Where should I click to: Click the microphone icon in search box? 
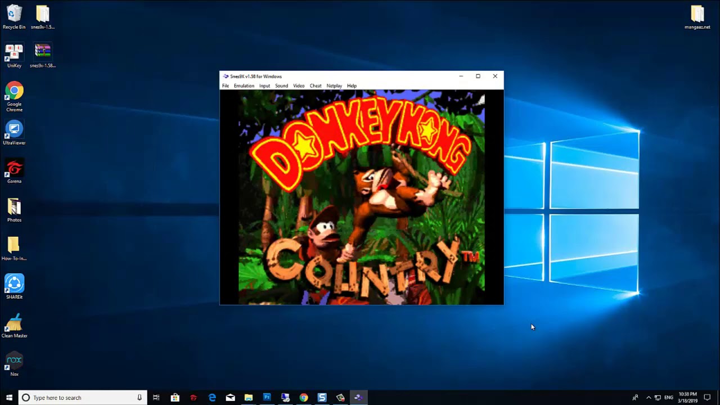139,398
